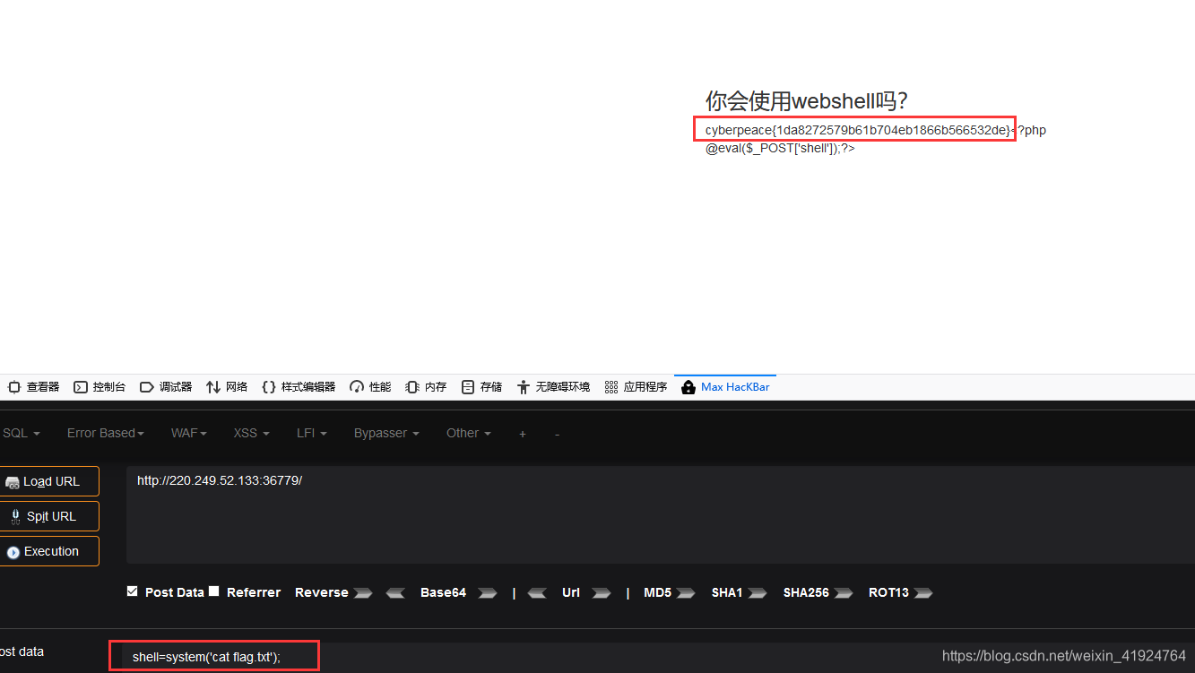Click the Base64 encode right arrow
1195x673 pixels.
[487, 592]
